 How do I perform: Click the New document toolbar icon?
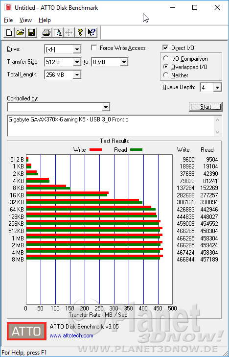click(9, 32)
